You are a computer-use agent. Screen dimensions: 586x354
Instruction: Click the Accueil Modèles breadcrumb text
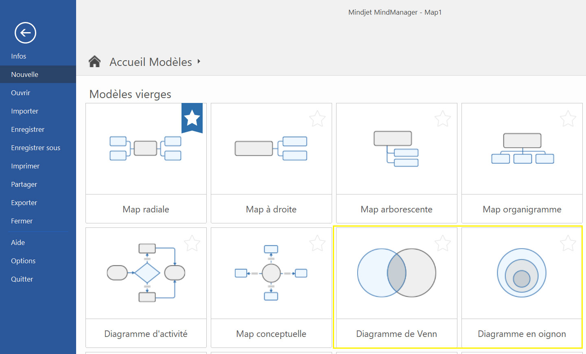tap(151, 62)
